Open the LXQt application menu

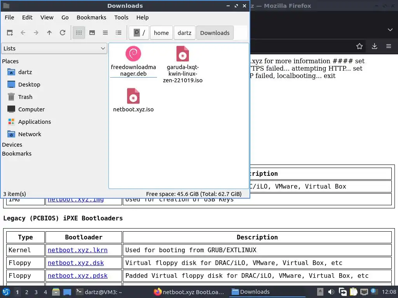pos(6,292)
